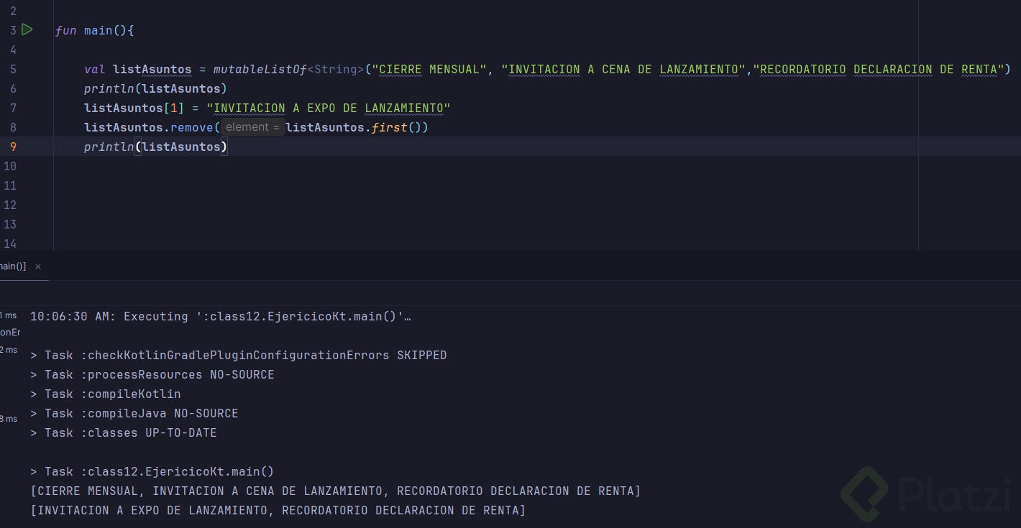Click the final console output list line
This screenshot has width=1021, height=528.
coord(278,511)
